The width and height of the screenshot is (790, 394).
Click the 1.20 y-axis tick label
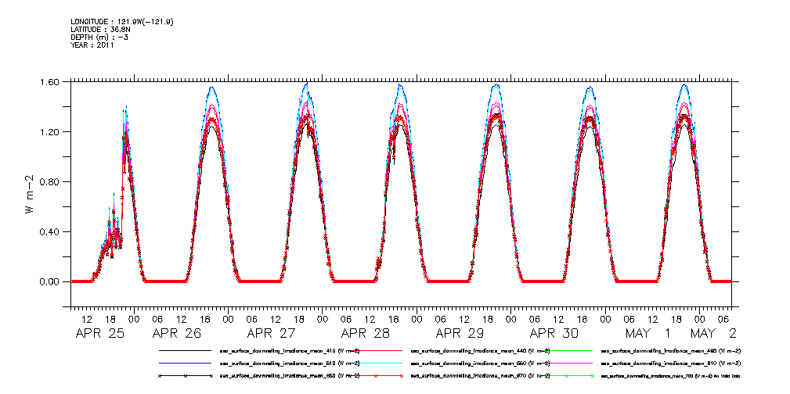(x=50, y=132)
